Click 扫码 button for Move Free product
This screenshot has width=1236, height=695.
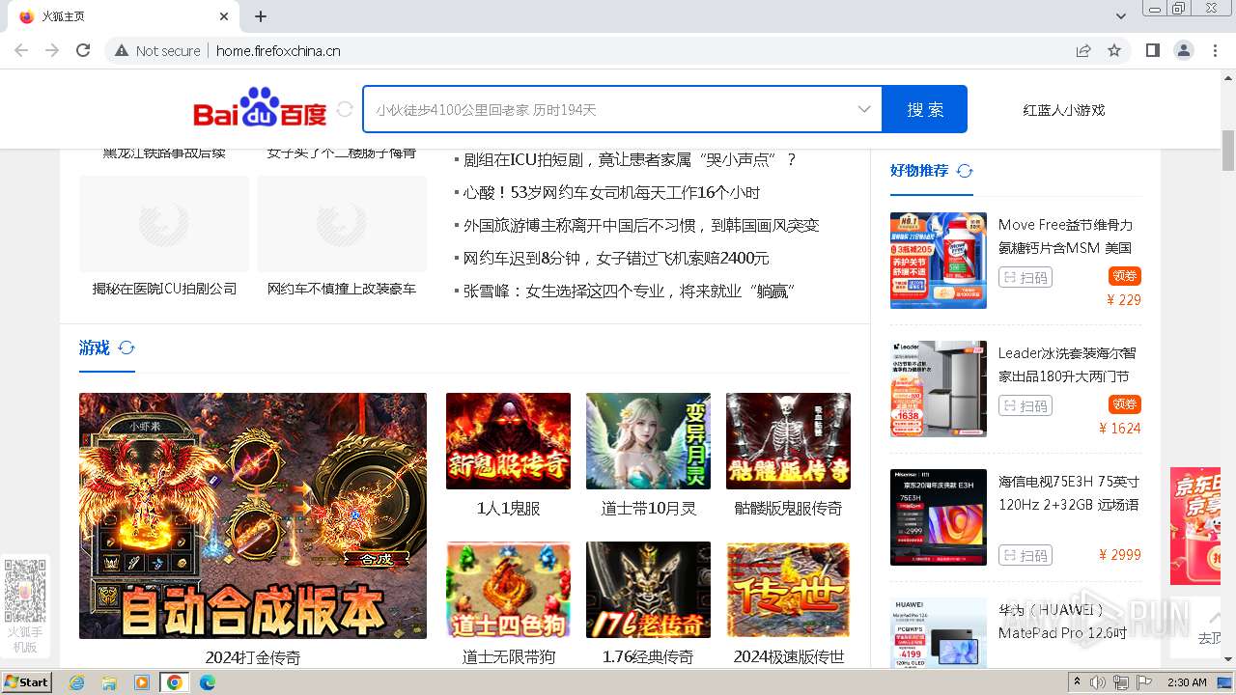coord(1025,277)
